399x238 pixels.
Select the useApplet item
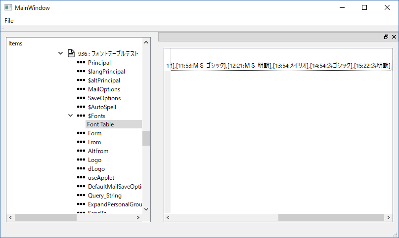pos(101,178)
